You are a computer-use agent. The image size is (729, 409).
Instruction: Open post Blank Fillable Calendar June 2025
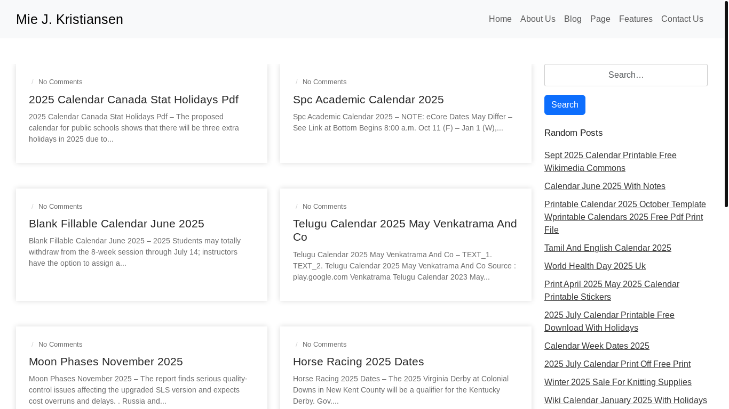coord(116,224)
